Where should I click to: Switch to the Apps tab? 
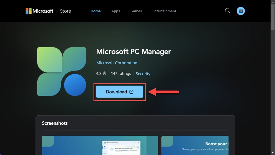(116, 11)
